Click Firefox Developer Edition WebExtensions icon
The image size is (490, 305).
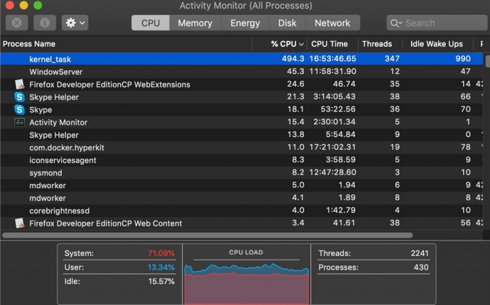click(x=20, y=85)
